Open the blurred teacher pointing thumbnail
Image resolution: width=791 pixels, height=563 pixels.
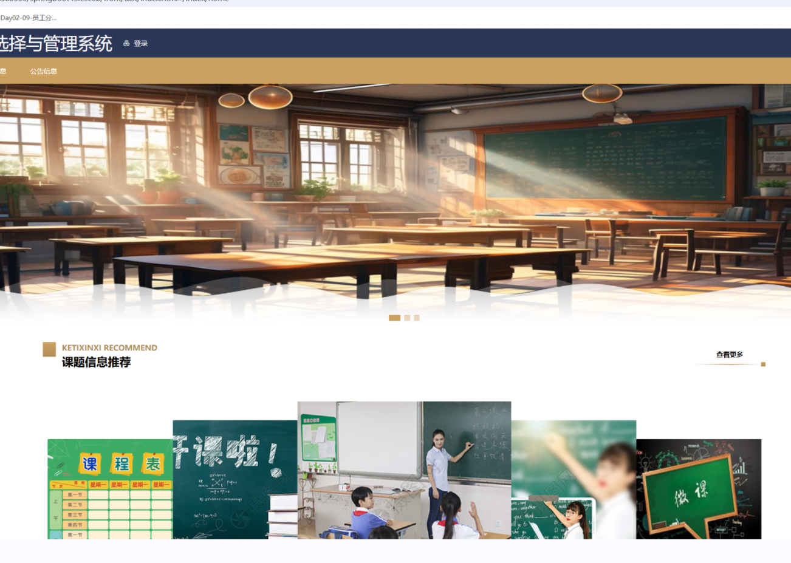tap(574, 479)
